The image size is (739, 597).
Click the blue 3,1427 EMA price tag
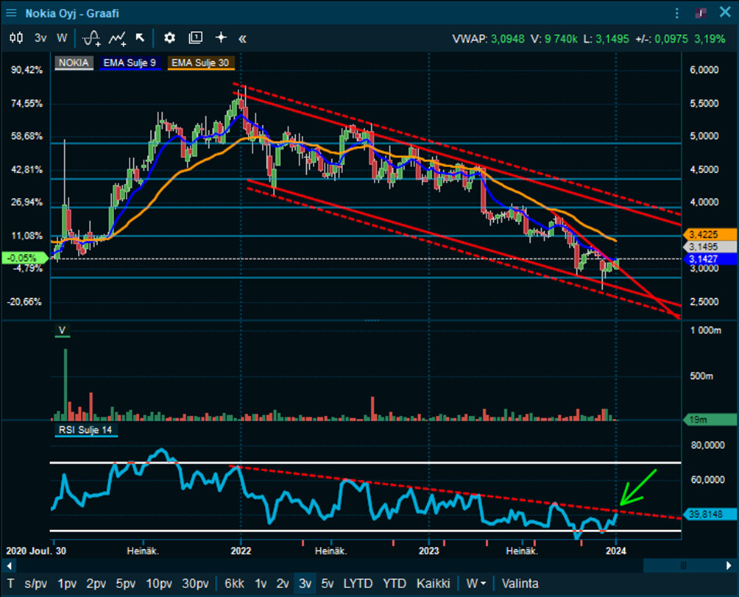[710, 258]
